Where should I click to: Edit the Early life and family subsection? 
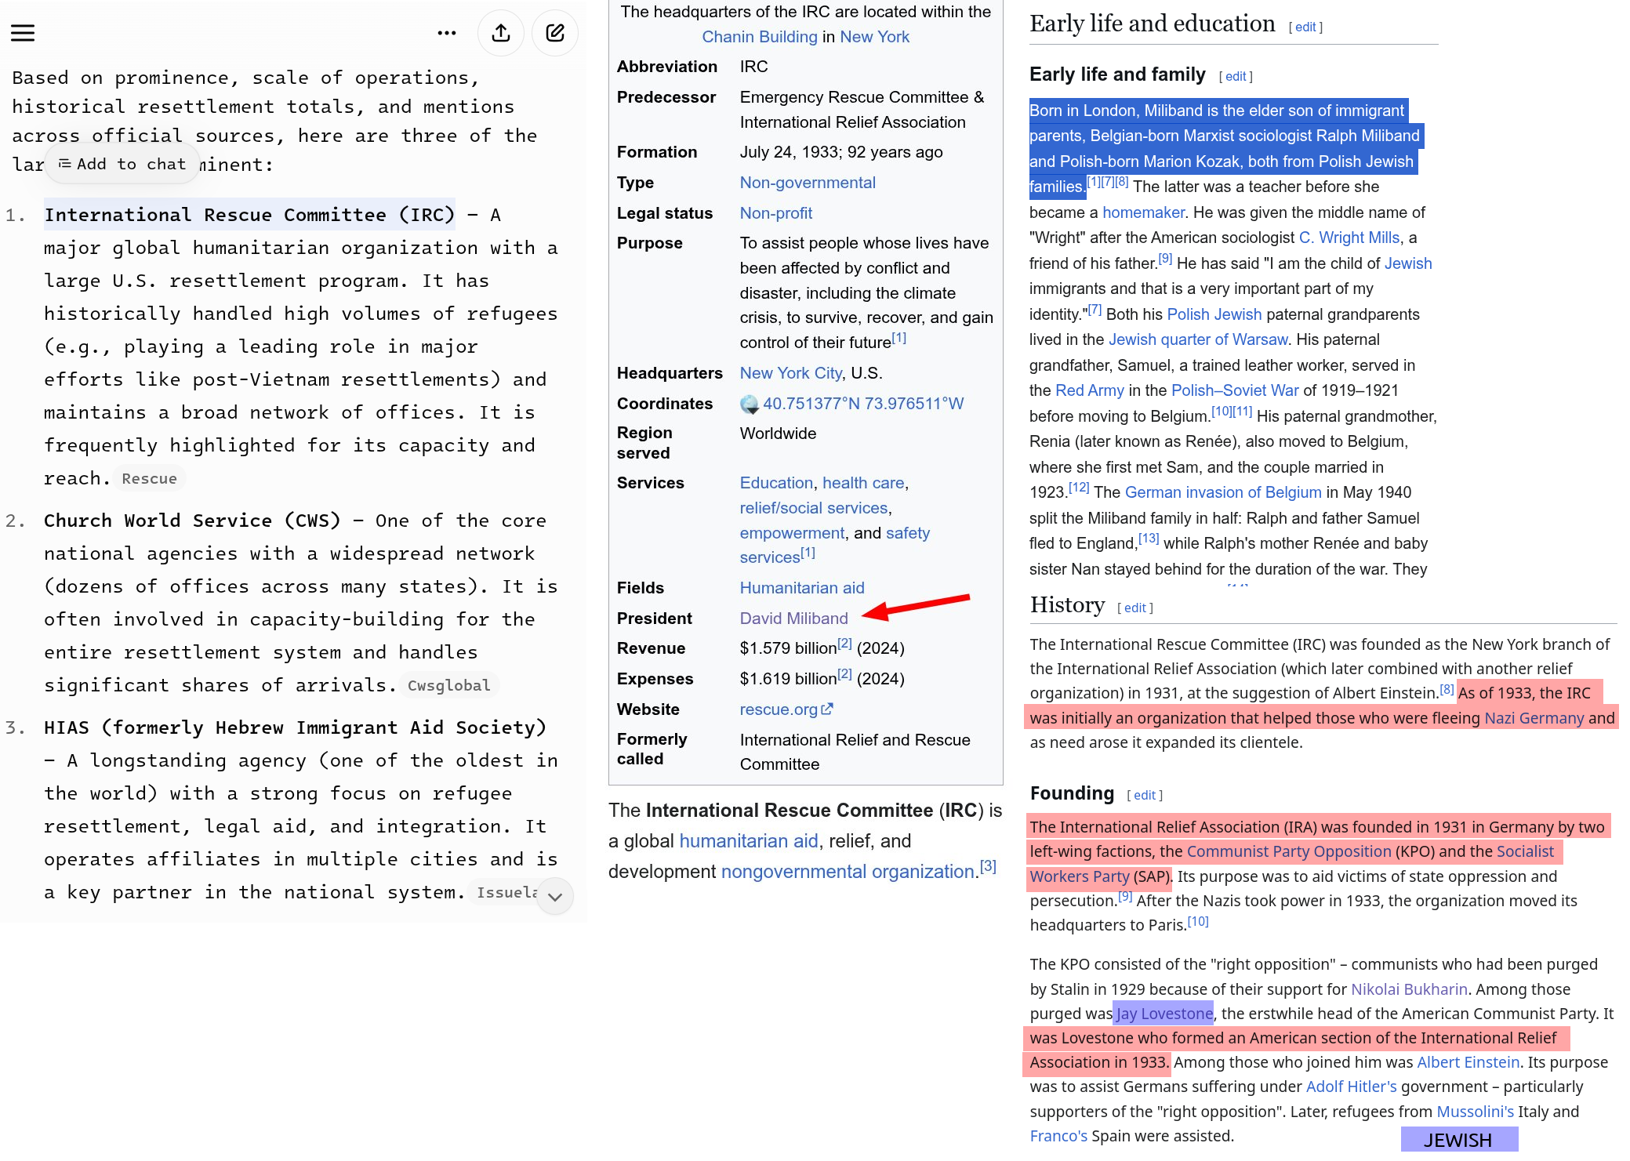pos(1236,76)
